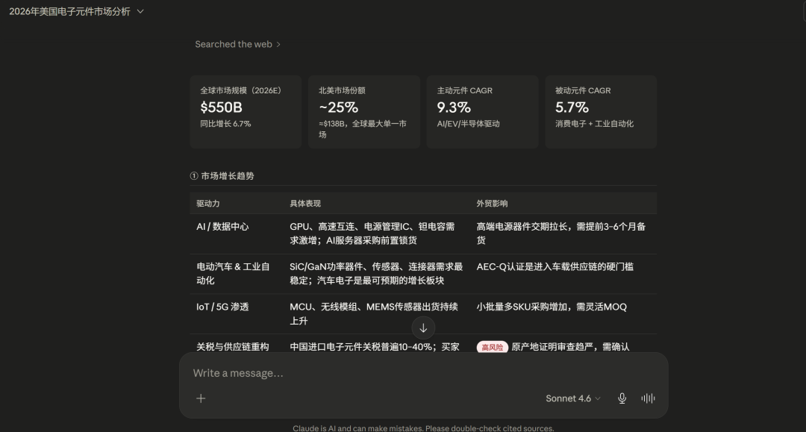Click the scroll-to-bottom arrow button
Viewport: 806px width, 432px height.
423,328
